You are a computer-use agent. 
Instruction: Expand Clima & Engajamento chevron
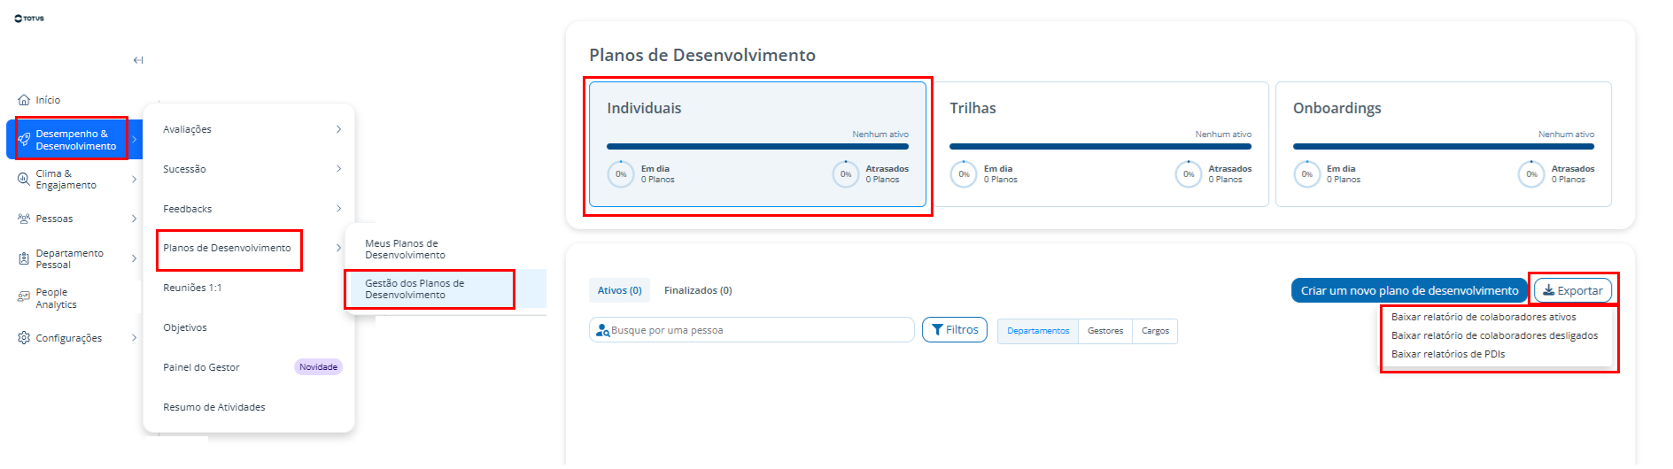134,179
